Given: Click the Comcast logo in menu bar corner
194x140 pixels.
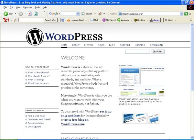Looking at the screenshot, I should pyautogui.click(x=190, y=7).
